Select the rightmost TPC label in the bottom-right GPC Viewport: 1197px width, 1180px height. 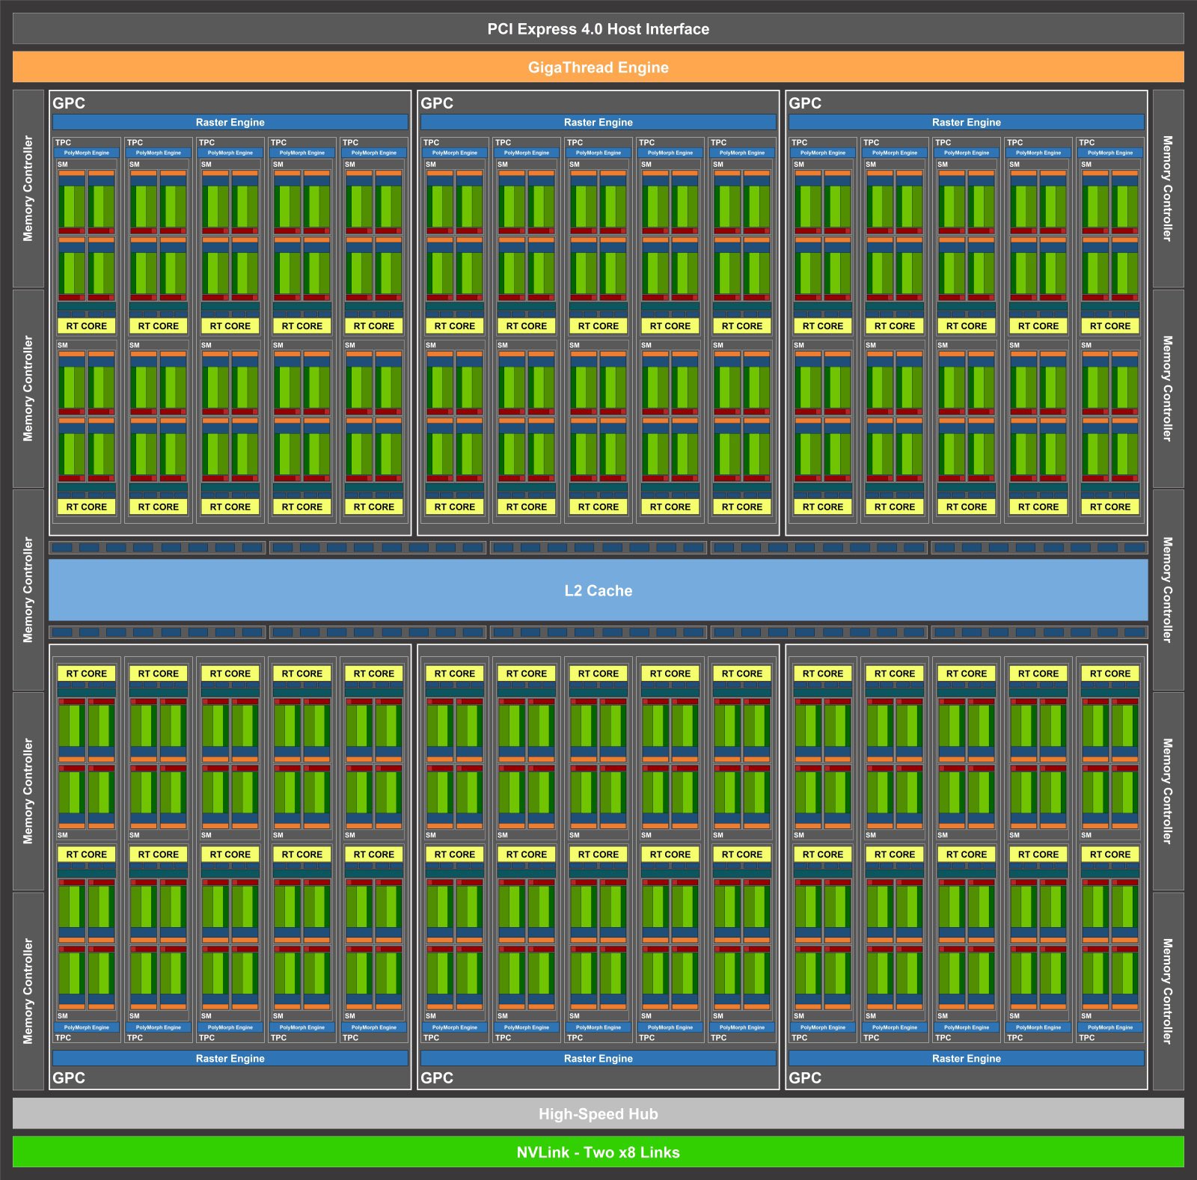tap(1087, 1038)
